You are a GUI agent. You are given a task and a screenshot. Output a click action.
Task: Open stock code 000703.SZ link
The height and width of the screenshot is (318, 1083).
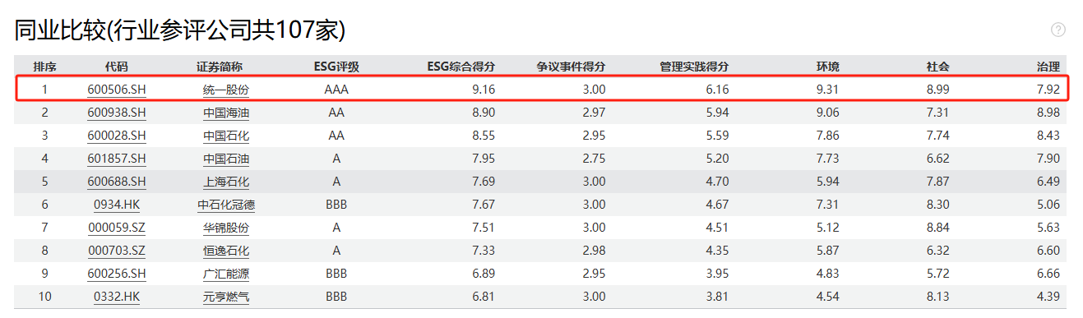pos(117,251)
